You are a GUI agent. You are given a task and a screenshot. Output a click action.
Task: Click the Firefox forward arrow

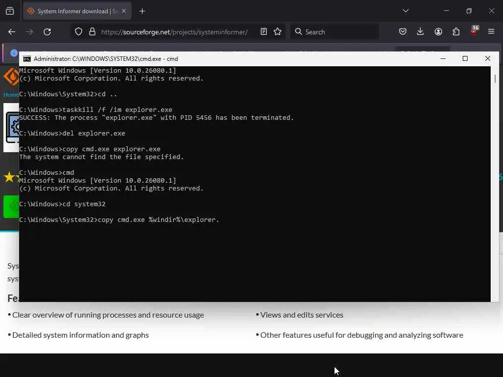point(29,32)
